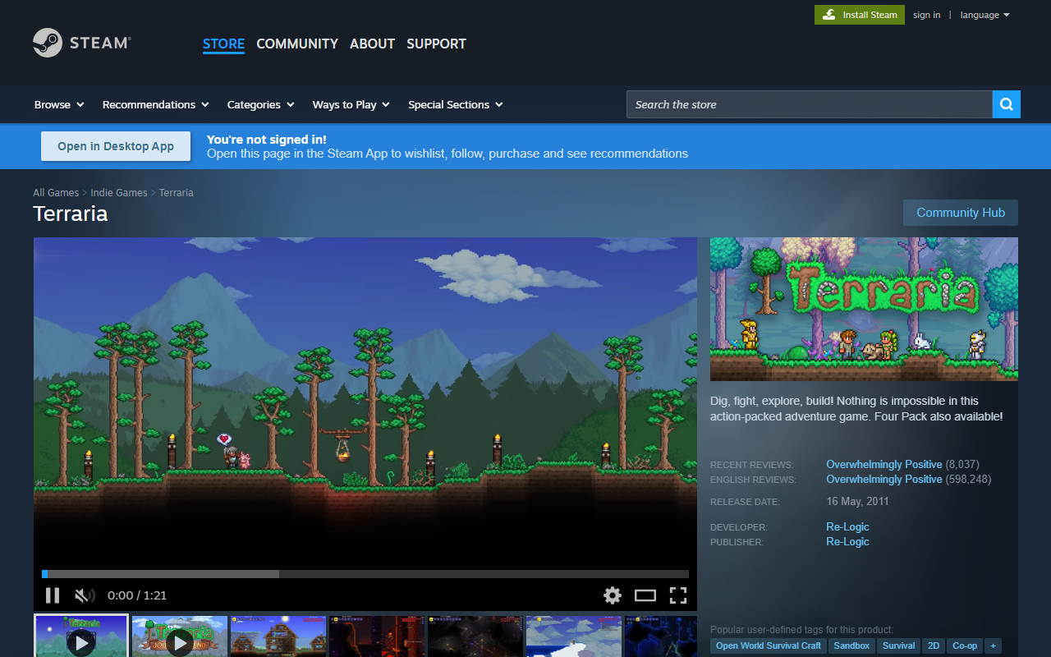1051x657 pixels.
Task: Open the COMMUNITY menu item
Action: click(x=297, y=44)
